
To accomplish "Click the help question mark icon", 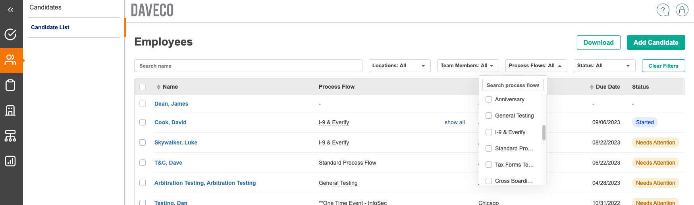I will [663, 10].
